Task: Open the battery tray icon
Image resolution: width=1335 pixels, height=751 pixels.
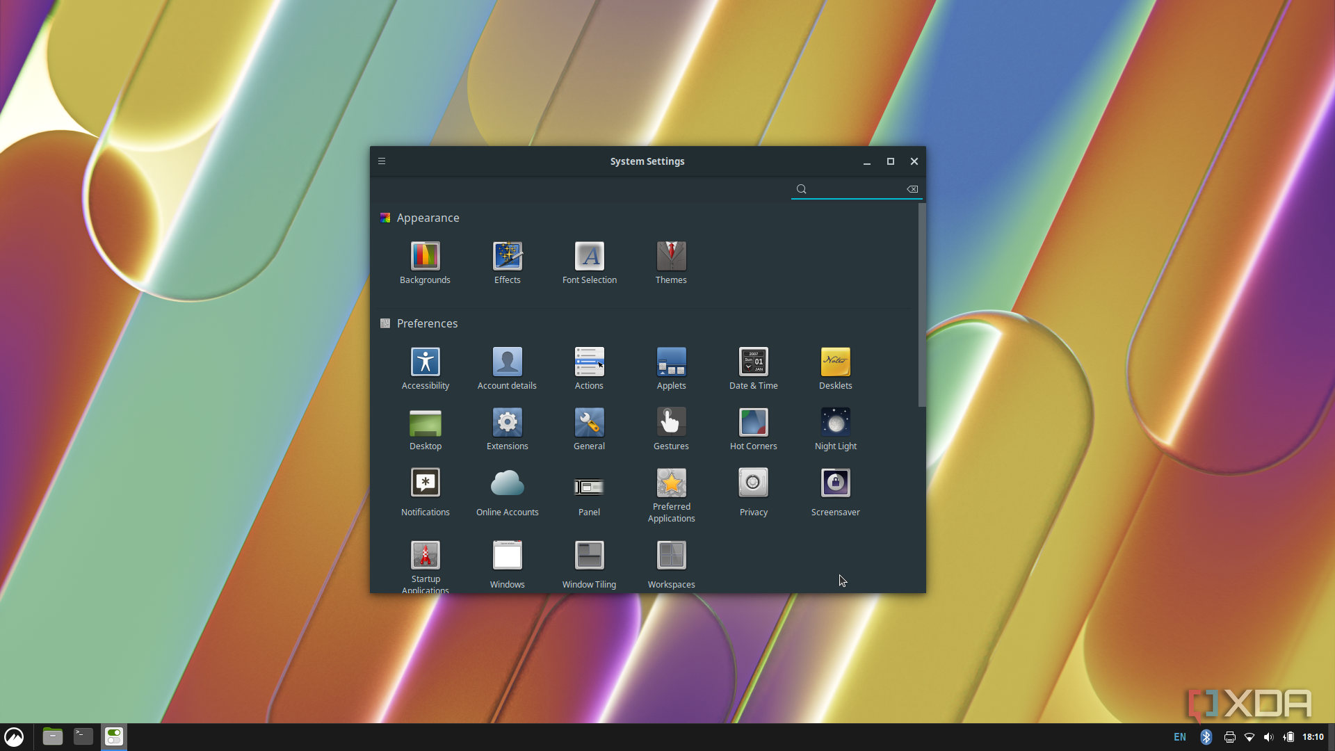Action: [1288, 737]
